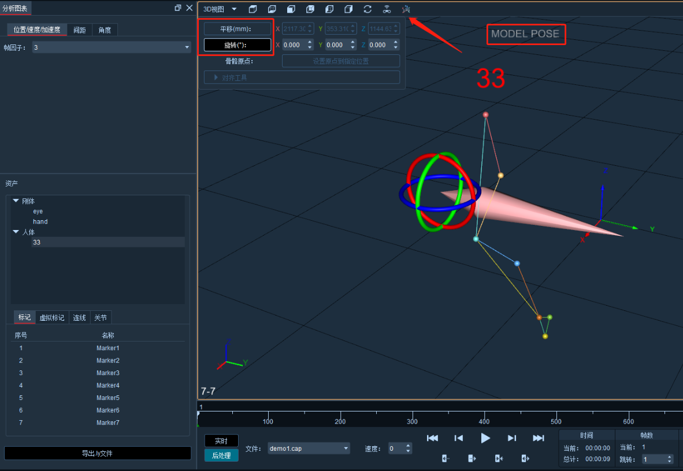The height and width of the screenshot is (471, 683).
Task: Click the 导出.ly文件 export button
Action: tap(98, 453)
